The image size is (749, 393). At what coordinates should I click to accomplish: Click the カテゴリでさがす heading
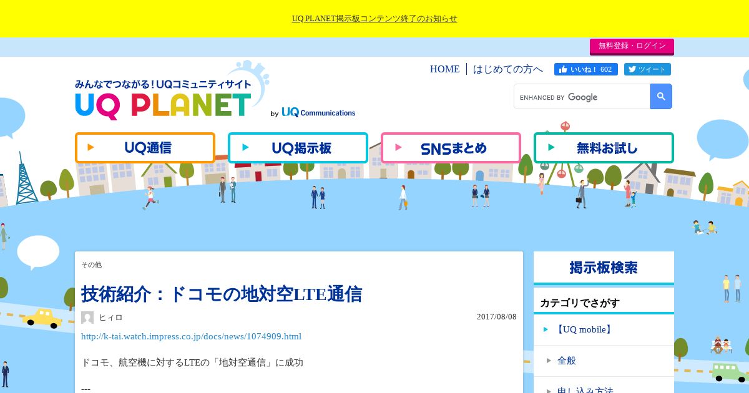580,303
